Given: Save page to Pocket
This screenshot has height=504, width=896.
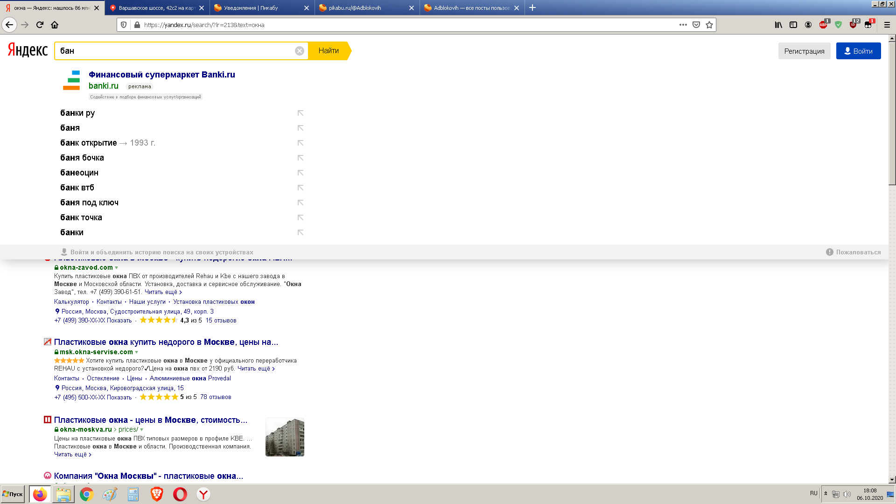Looking at the screenshot, I should coord(696,25).
